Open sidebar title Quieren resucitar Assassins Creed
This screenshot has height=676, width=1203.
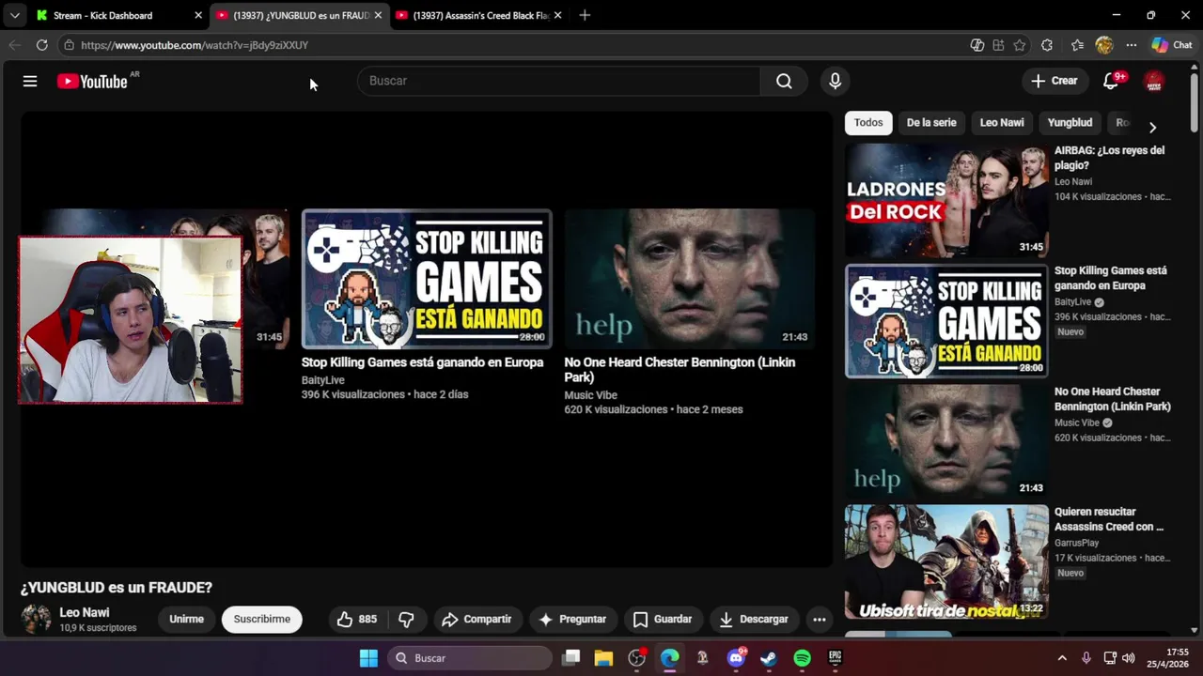click(x=1109, y=519)
